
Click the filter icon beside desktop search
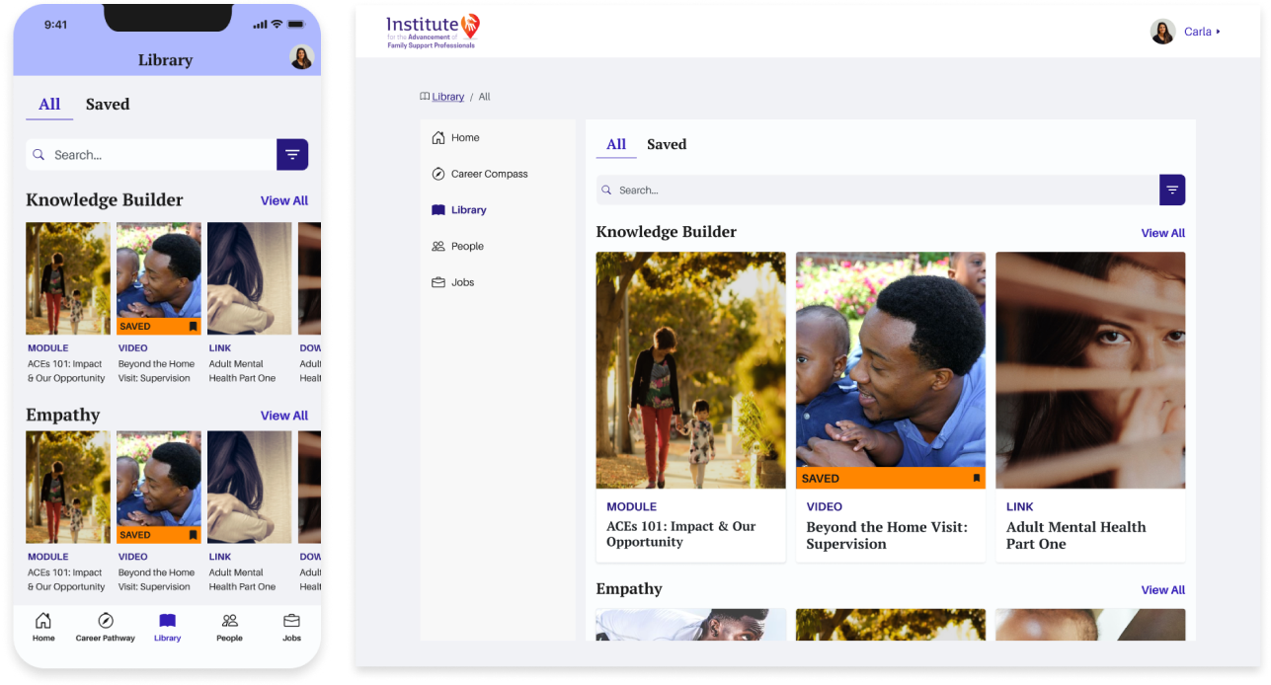pyautogui.click(x=1172, y=190)
